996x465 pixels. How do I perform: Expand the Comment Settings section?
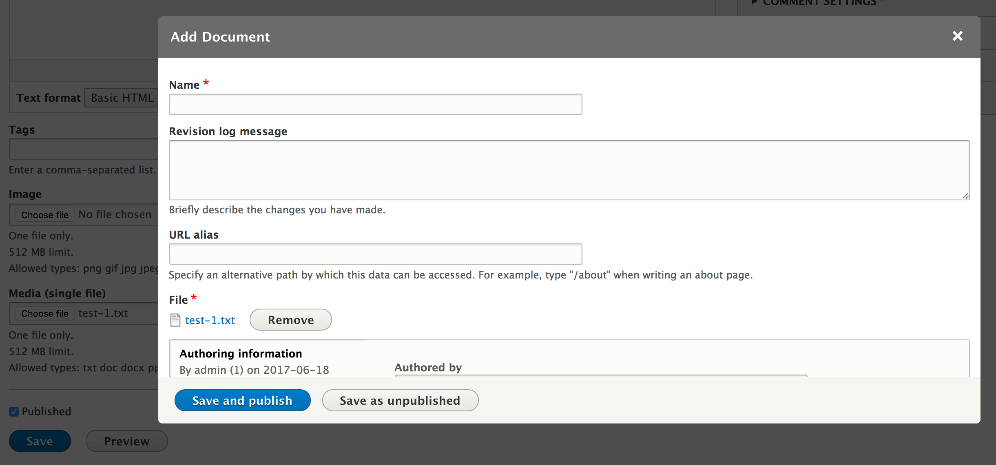[819, 2]
